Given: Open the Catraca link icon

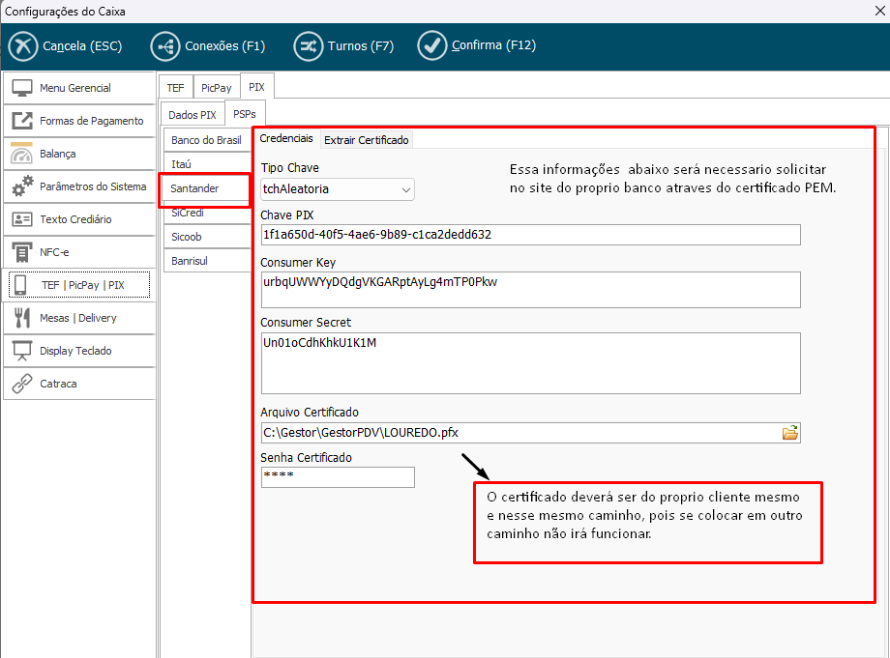Looking at the screenshot, I should tap(22, 384).
